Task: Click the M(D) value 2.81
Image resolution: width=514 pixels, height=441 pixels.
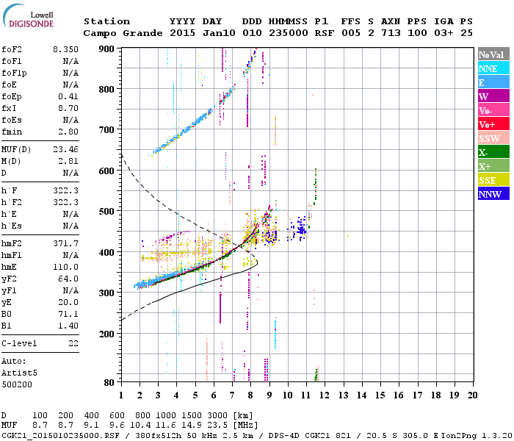Action: [68, 162]
